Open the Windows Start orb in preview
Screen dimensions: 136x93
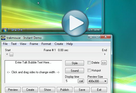pyautogui.click(x=5, y=30)
